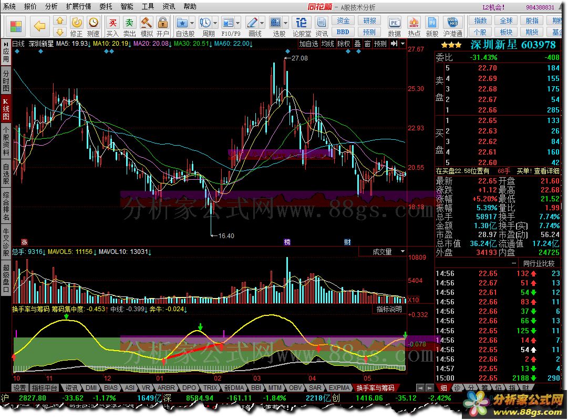Expand the 选股 dropdown arrow

(x=286, y=23)
